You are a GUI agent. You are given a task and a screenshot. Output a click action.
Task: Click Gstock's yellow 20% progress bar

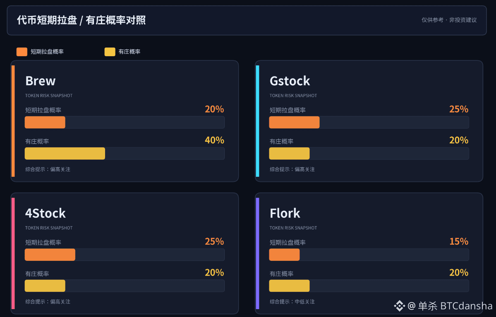(289, 153)
